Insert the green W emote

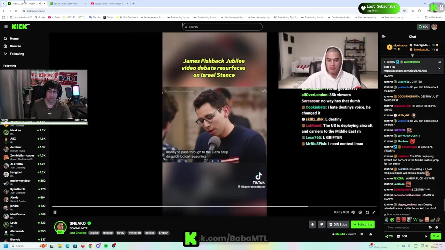415,220
